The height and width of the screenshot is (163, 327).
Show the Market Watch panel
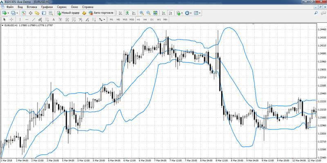click(24, 13)
